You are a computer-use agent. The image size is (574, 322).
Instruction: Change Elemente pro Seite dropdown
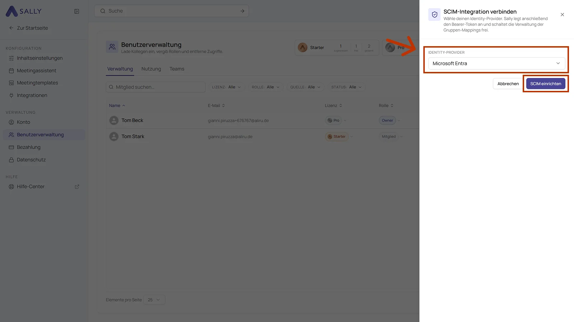pyautogui.click(x=155, y=300)
